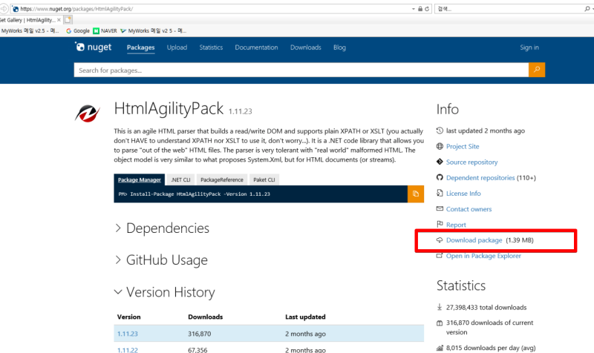This screenshot has height=353, width=594.
Task: Open the Google bookmark
Action: (78, 30)
